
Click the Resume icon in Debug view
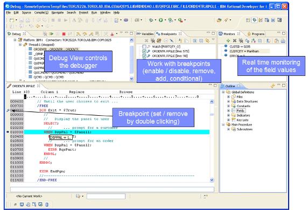51,34
